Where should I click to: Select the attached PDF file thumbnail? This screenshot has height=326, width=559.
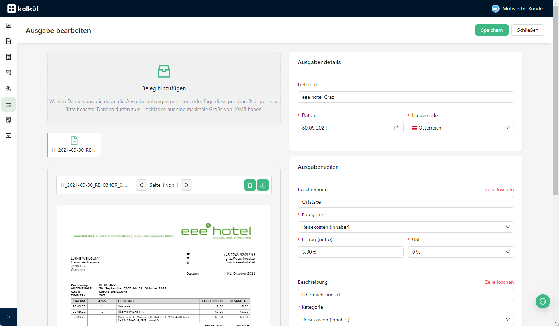74,145
